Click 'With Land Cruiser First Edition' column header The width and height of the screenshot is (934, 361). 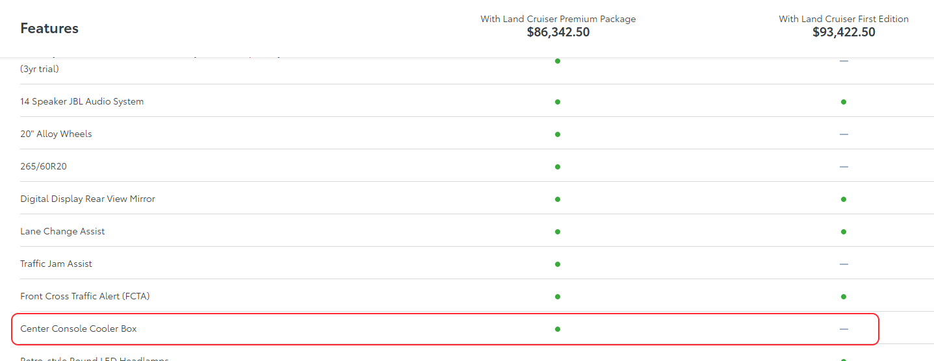click(x=844, y=19)
